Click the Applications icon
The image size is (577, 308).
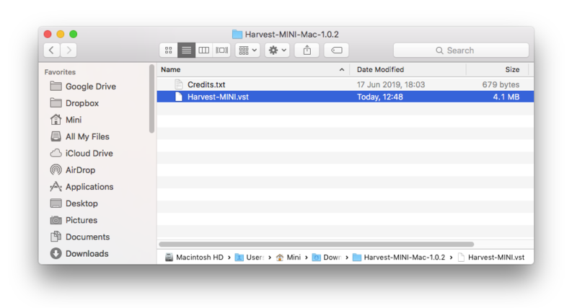point(56,187)
